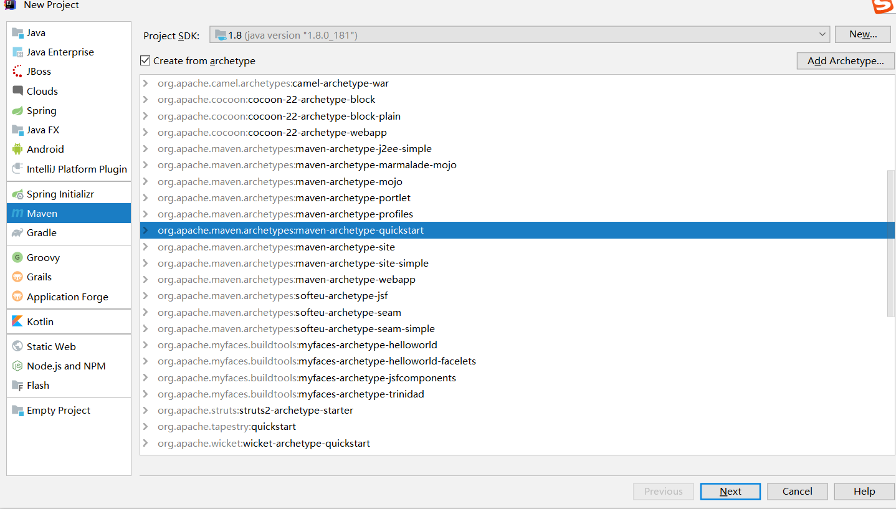Click the Spring leaf icon
Viewport: 896px width, 509px height.
pyautogui.click(x=17, y=111)
